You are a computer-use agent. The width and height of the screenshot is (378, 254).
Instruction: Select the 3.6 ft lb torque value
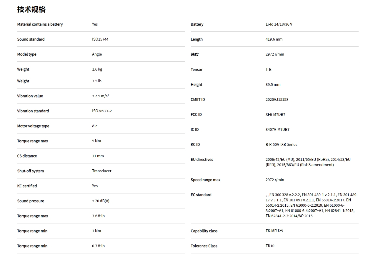pyautogui.click(x=98, y=216)
